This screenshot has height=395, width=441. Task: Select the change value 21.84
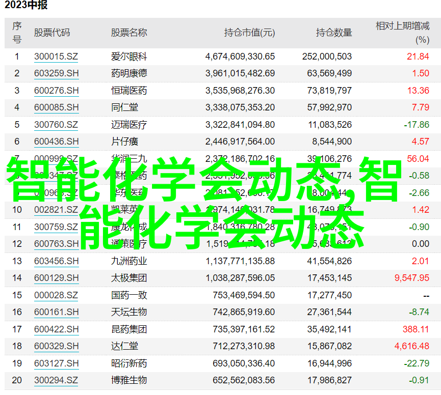[418, 57]
